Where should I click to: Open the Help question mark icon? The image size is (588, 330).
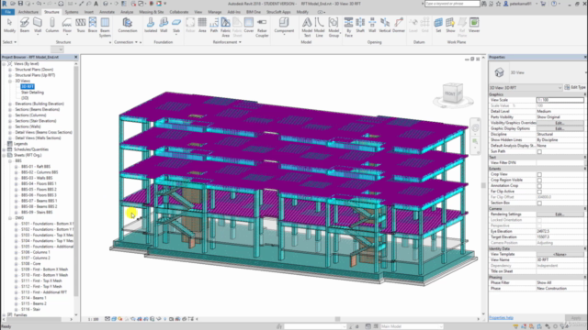pos(554,4)
